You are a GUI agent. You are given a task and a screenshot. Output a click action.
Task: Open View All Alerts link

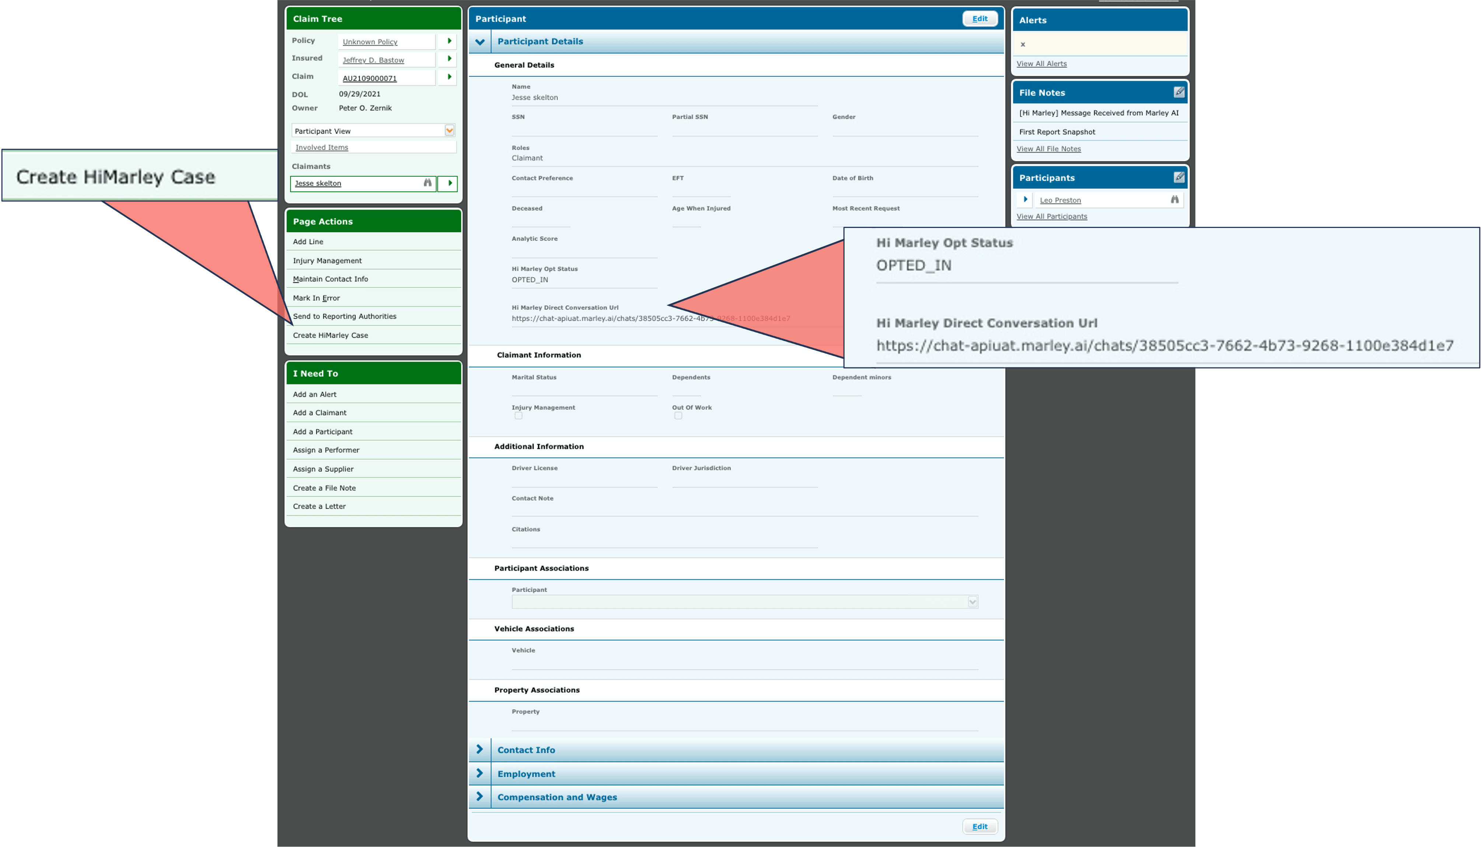pyautogui.click(x=1041, y=64)
